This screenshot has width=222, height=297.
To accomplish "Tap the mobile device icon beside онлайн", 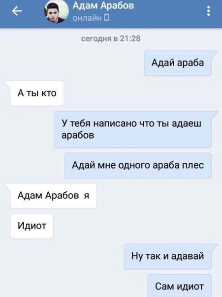I will 107,18.
